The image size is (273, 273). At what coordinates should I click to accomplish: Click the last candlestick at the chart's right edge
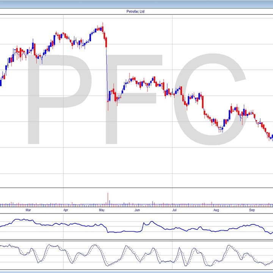(x=271, y=137)
